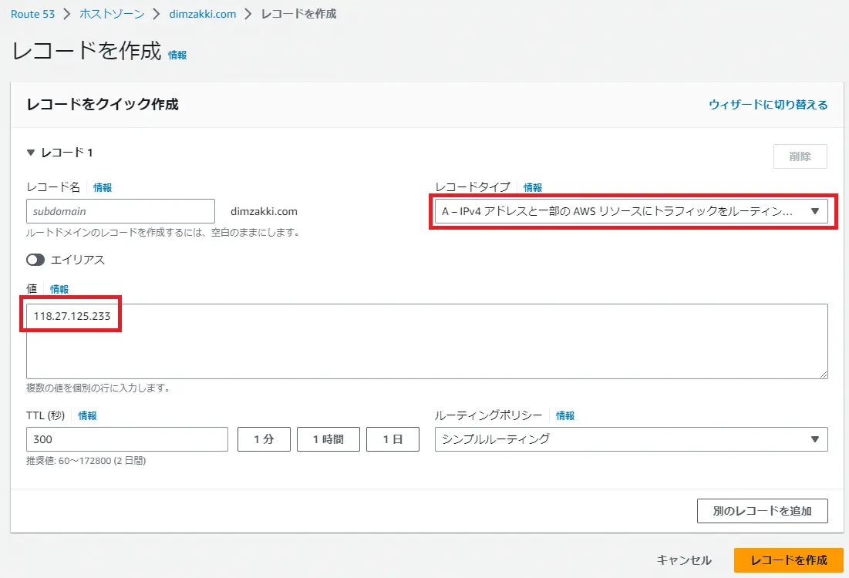Click 情報 link next to page title

point(177,55)
